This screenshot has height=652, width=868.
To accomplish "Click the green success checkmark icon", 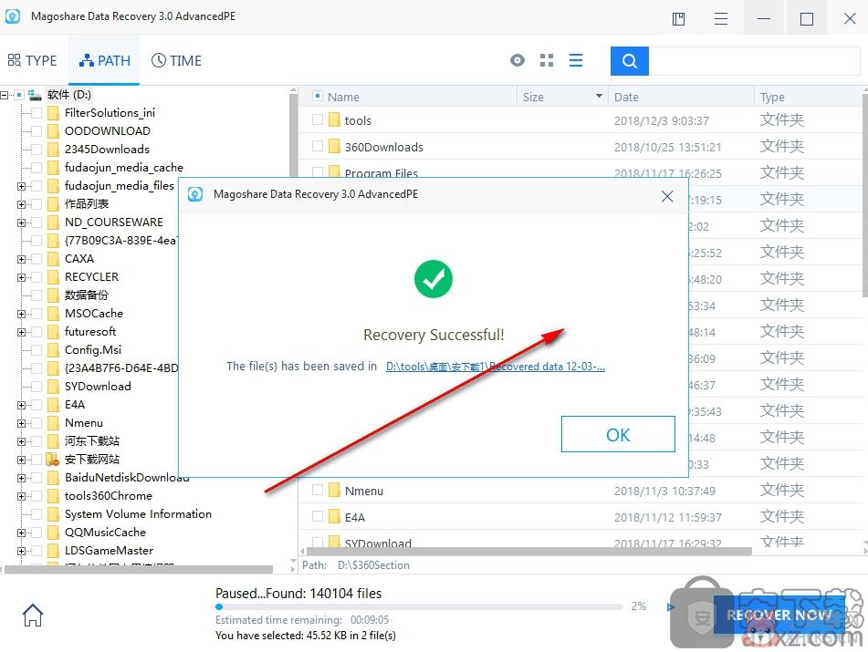I will click(433, 279).
